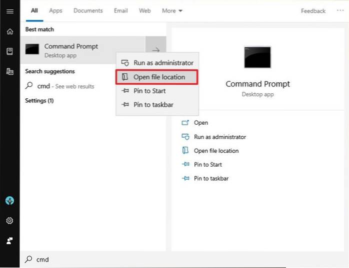Switch to the Documents tab
The image size is (349, 268).
(x=87, y=11)
